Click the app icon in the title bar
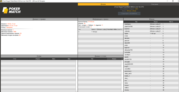179x92 pixels. (x=1, y=1)
